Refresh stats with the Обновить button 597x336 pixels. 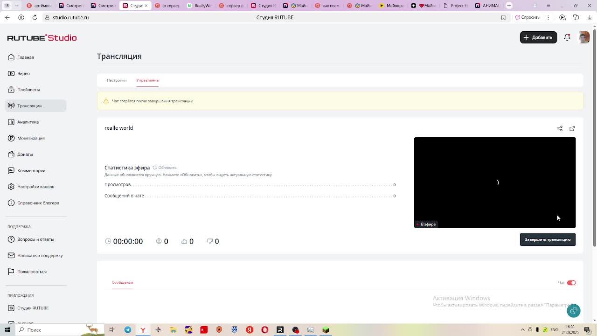click(x=165, y=168)
